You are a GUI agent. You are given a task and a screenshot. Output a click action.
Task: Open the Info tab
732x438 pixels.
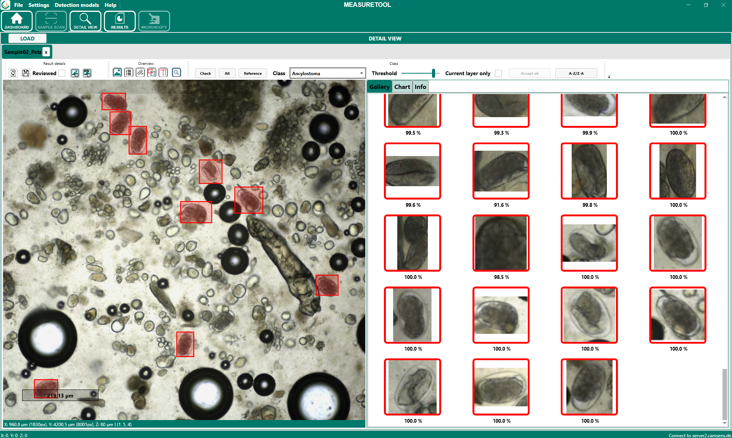[x=420, y=87]
